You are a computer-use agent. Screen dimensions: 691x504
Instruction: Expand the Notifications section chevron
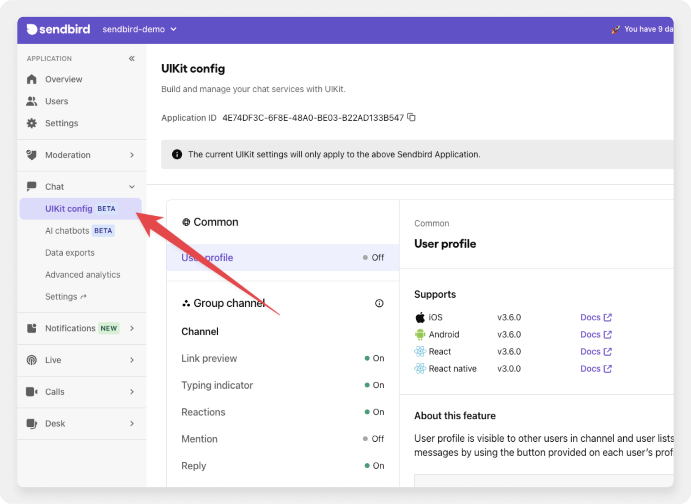click(132, 328)
